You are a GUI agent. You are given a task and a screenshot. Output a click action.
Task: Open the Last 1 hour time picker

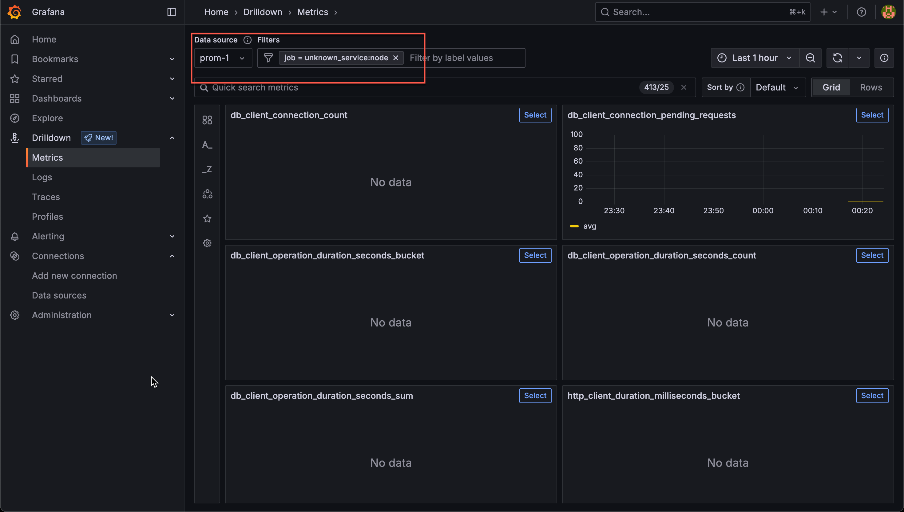755,58
